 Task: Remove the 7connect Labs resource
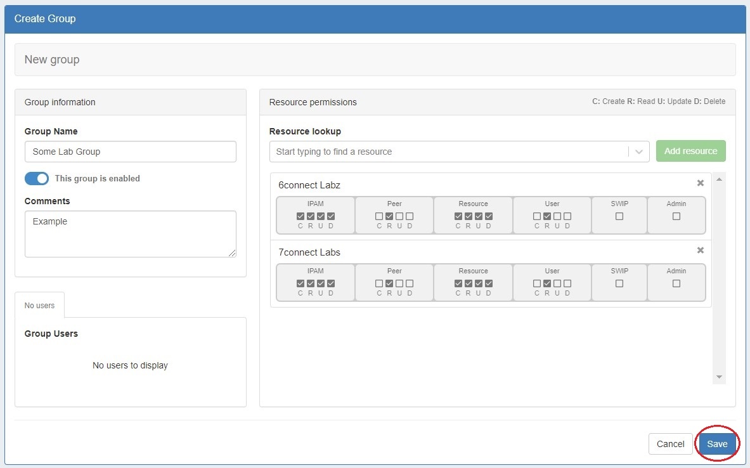click(700, 250)
